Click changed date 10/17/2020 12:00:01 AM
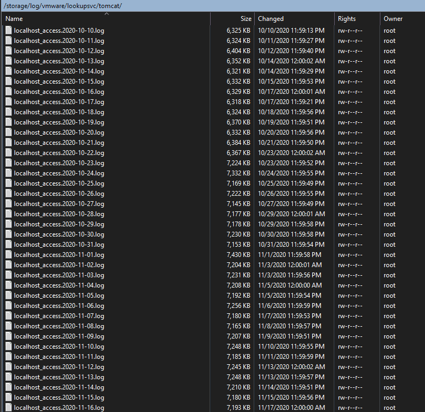Viewport: 425px width, 412px height. coord(291,92)
